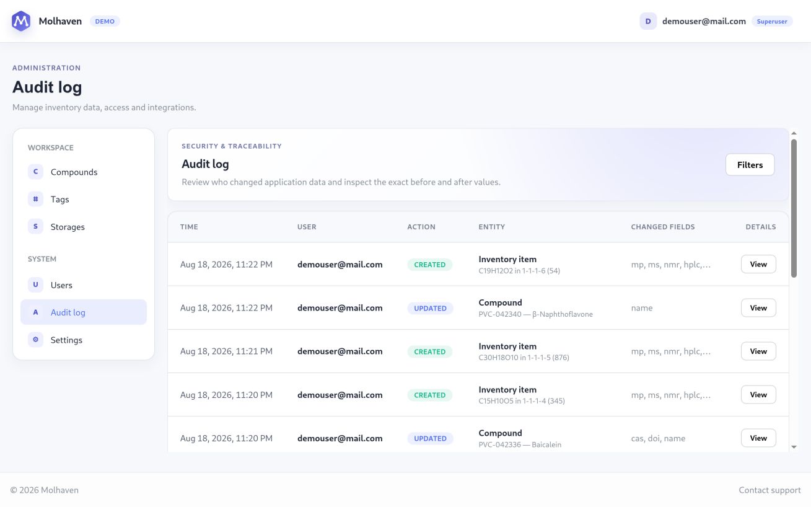Click the Settings gear sidebar icon
Viewport: 811px width, 507px height.
click(35, 340)
